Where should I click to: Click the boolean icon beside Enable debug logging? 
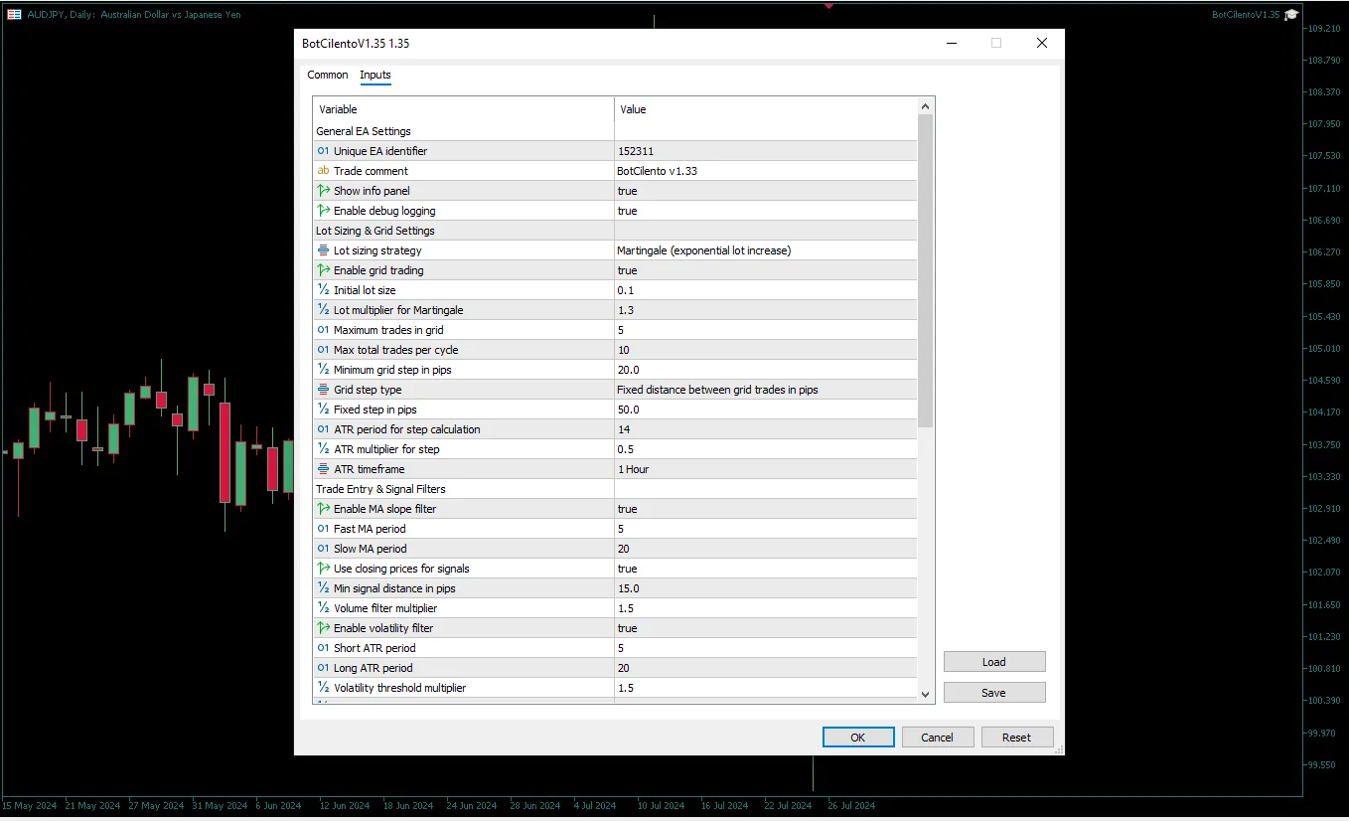point(323,211)
